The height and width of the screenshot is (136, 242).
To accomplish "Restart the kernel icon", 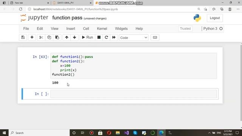I will click(106, 37).
